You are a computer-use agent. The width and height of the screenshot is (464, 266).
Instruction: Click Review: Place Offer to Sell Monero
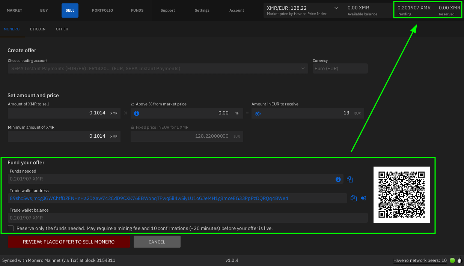coord(69,242)
